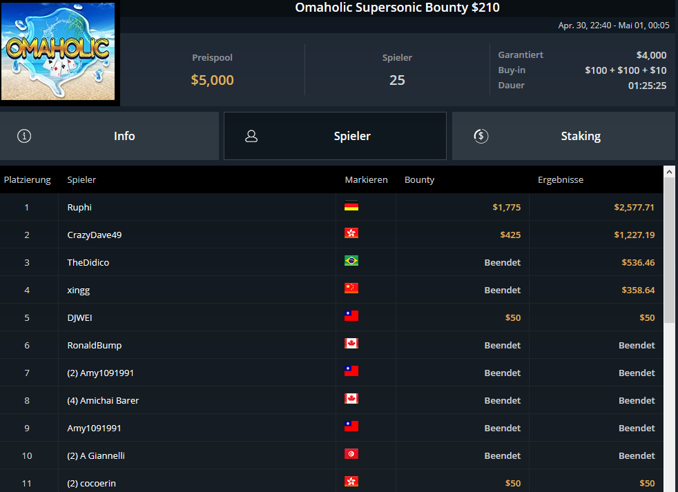
Task: Click the Garantiert $4,000 value
Action: click(651, 55)
